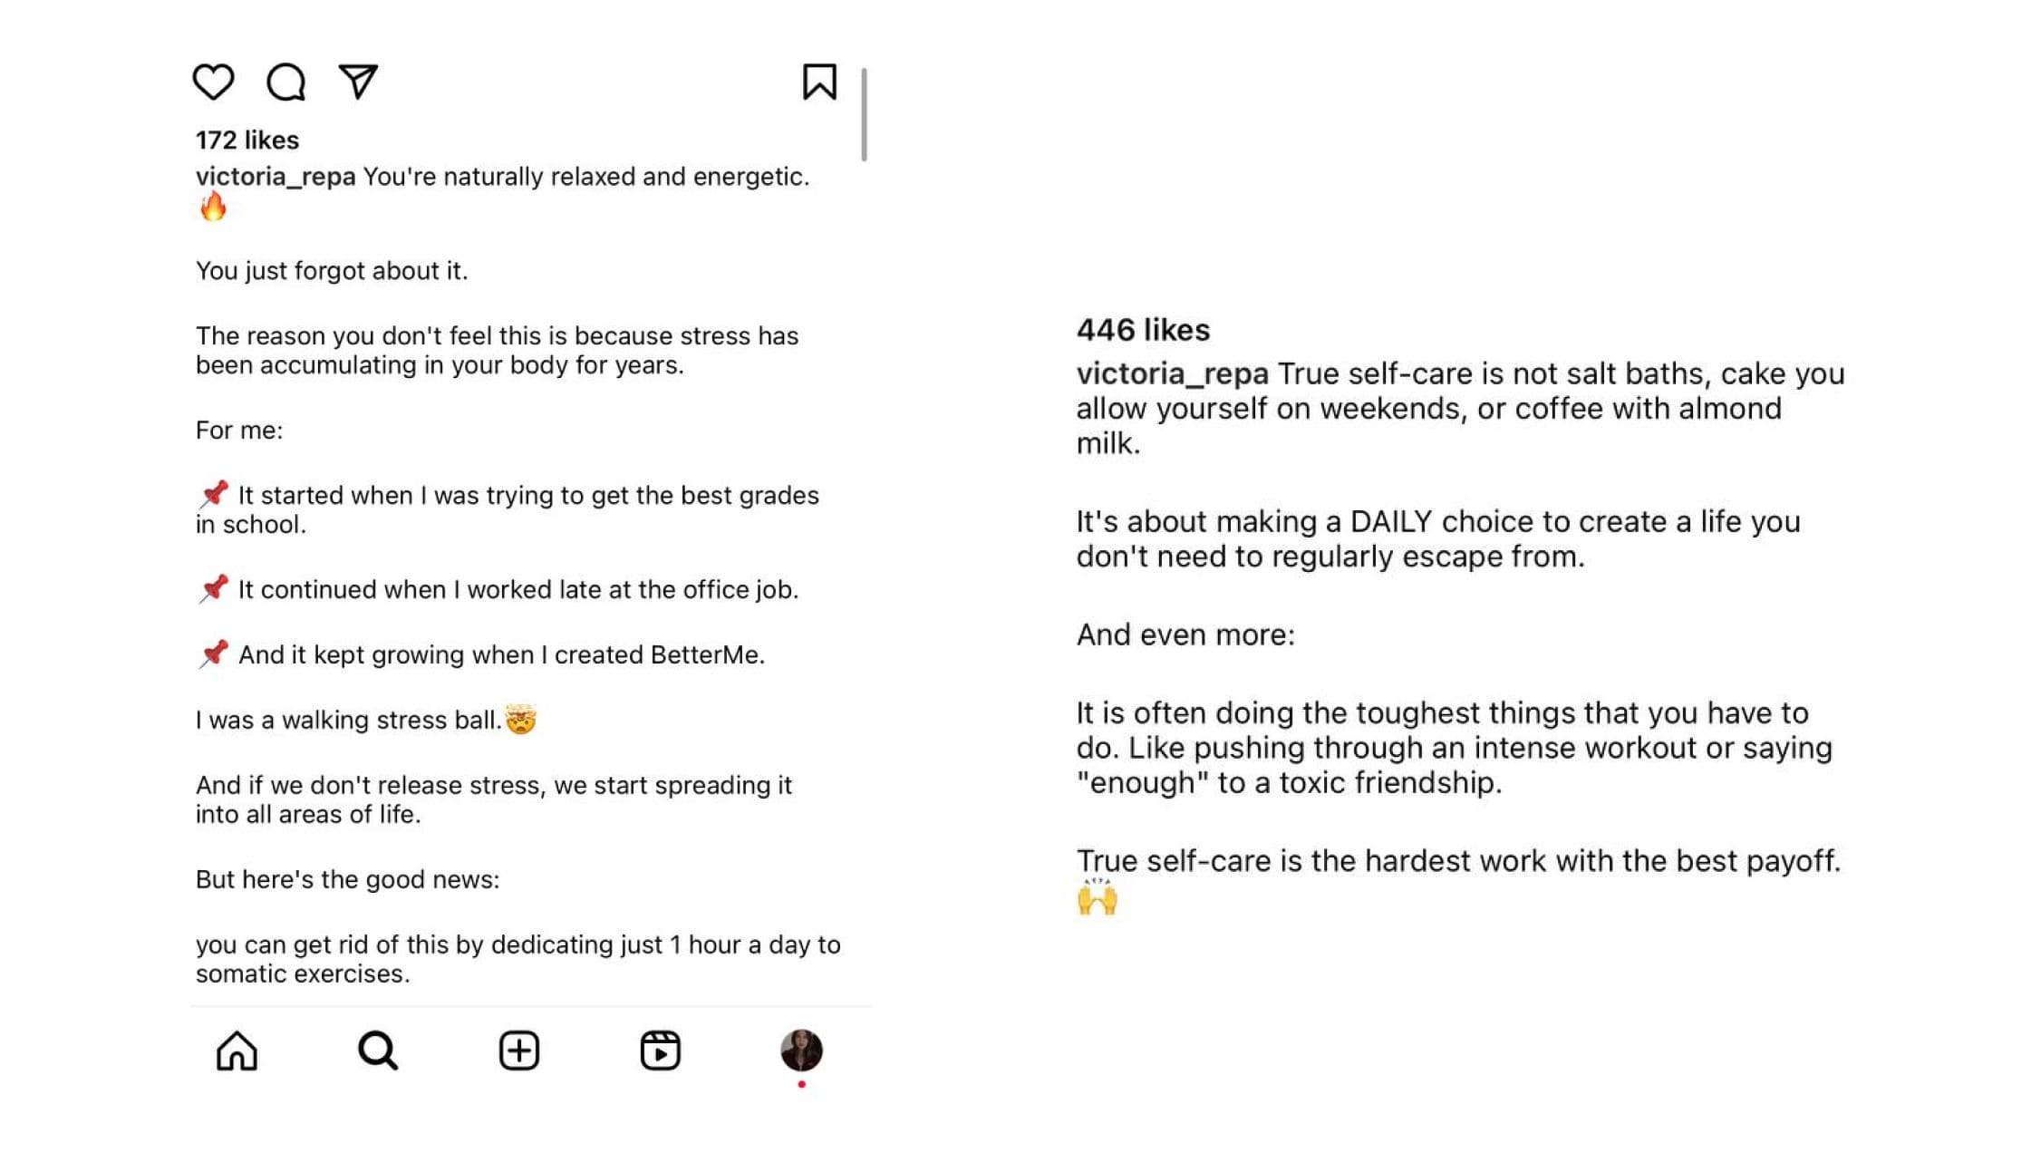Click the exploding head emoji
This screenshot has height=1162, width=2031.
pyautogui.click(x=521, y=720)
